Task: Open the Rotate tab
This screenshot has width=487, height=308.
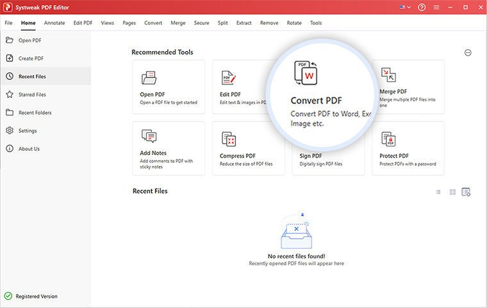Action: [x=294, y=23]
